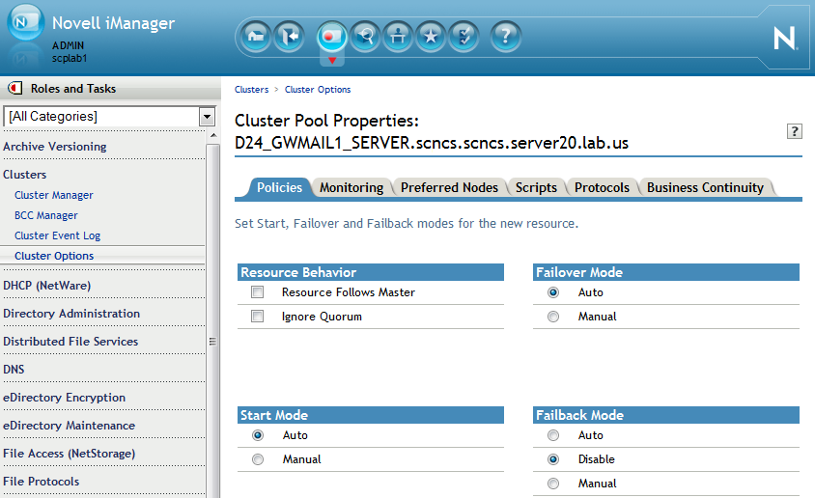The image size is (815, 498).
Task: Select Start Mode Auto radio
Action: tap(258, 435)
